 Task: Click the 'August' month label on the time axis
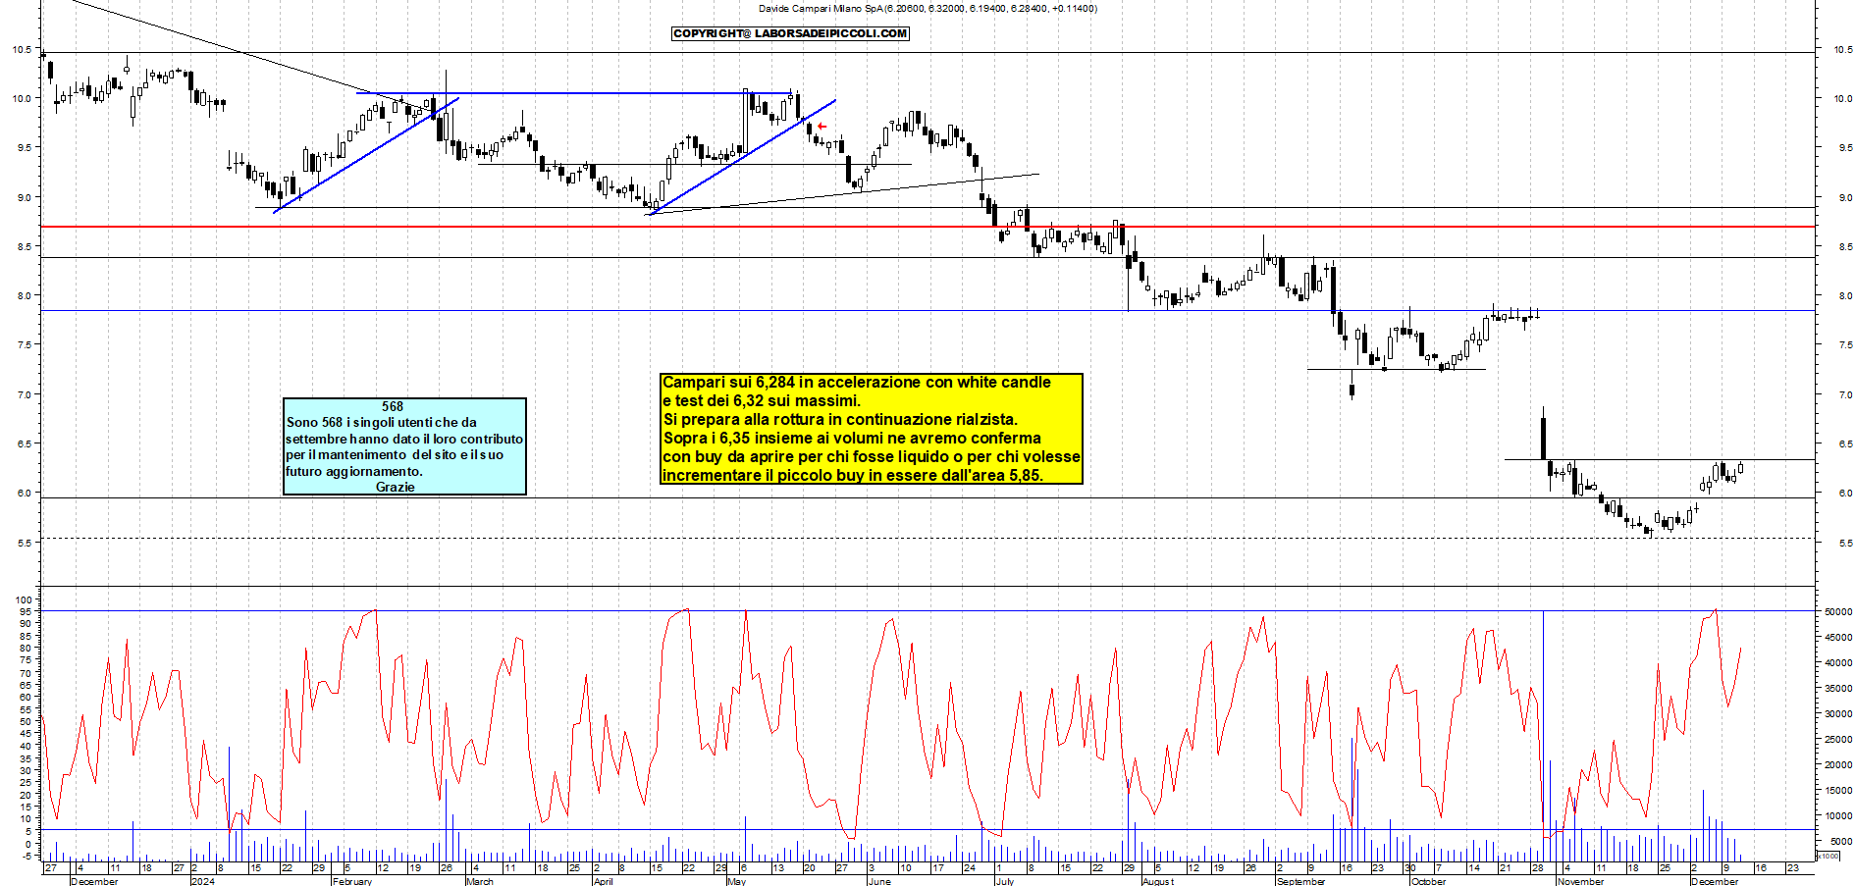[x=1158, y=881]
